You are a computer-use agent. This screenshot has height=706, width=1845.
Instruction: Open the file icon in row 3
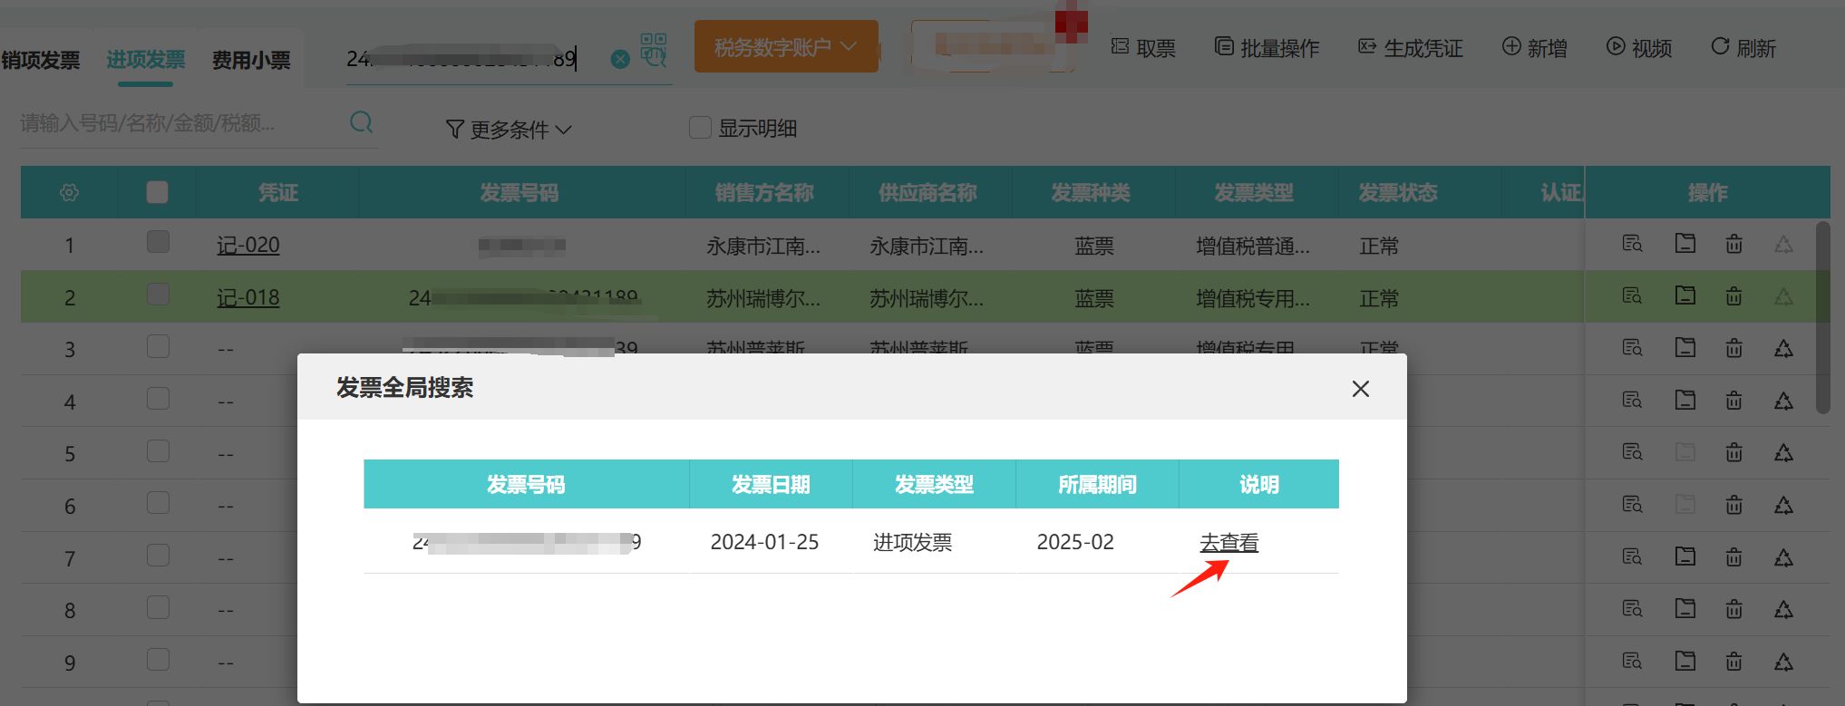click(1685, 347)
